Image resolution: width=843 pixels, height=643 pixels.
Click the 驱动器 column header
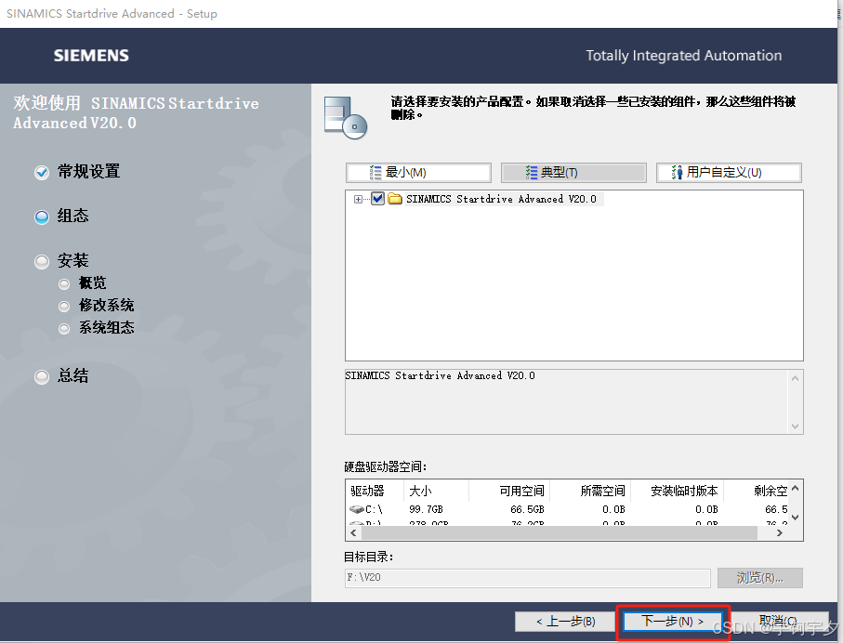[x=375, y=491]
